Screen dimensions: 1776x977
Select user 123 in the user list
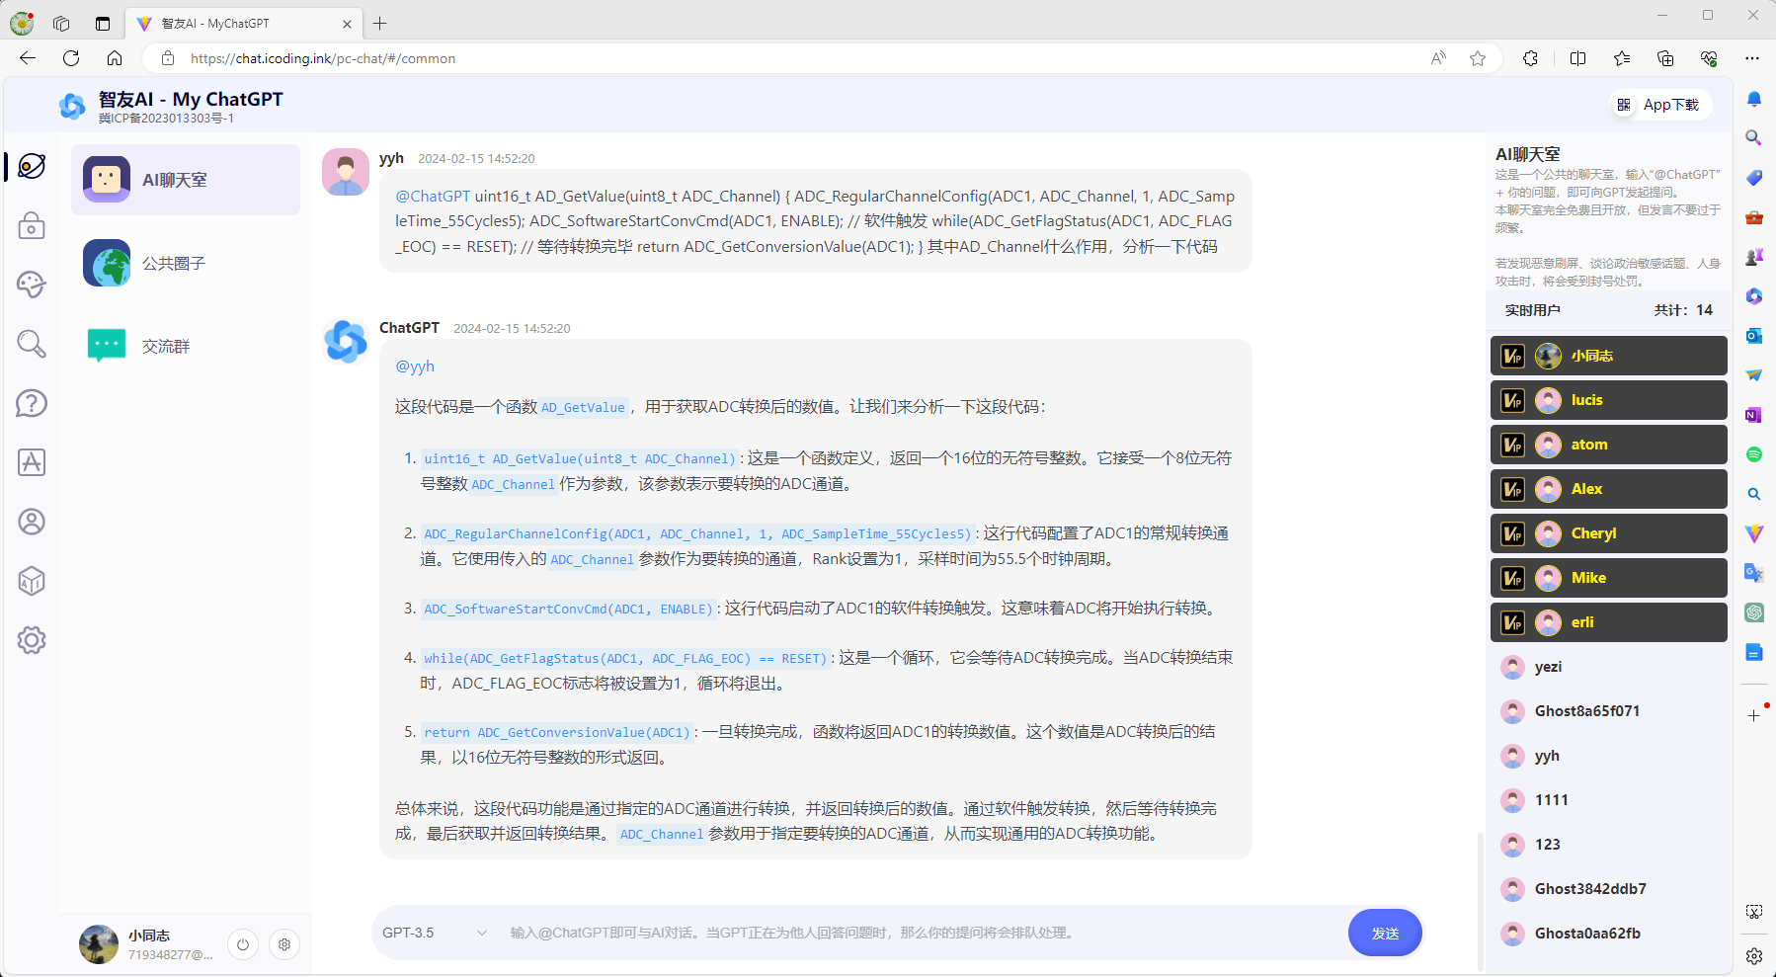point(1608,845)
